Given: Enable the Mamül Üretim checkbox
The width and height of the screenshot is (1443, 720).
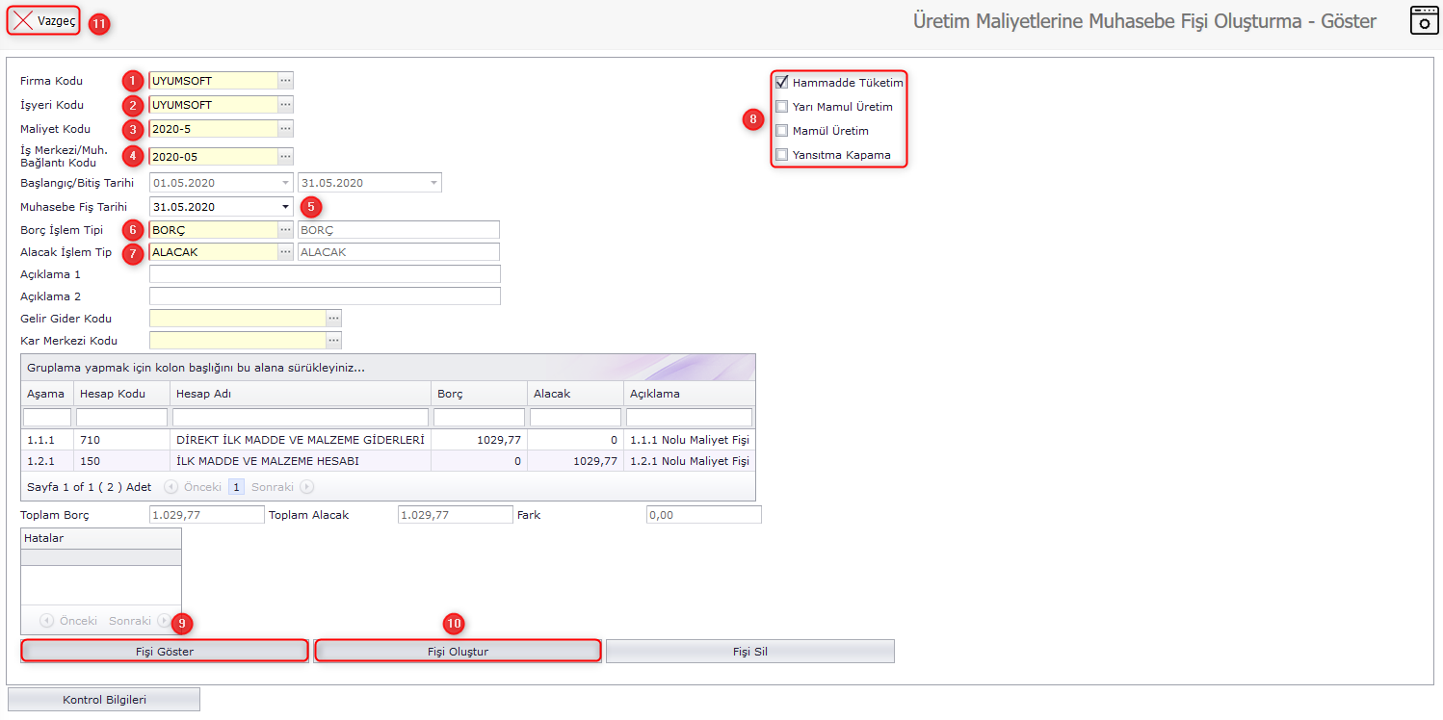Looking at the screenshot, I should click(782, 131).
